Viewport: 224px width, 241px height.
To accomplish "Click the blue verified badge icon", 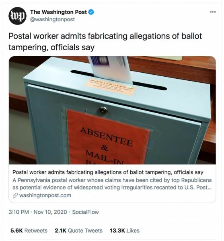I will point(91,12).
